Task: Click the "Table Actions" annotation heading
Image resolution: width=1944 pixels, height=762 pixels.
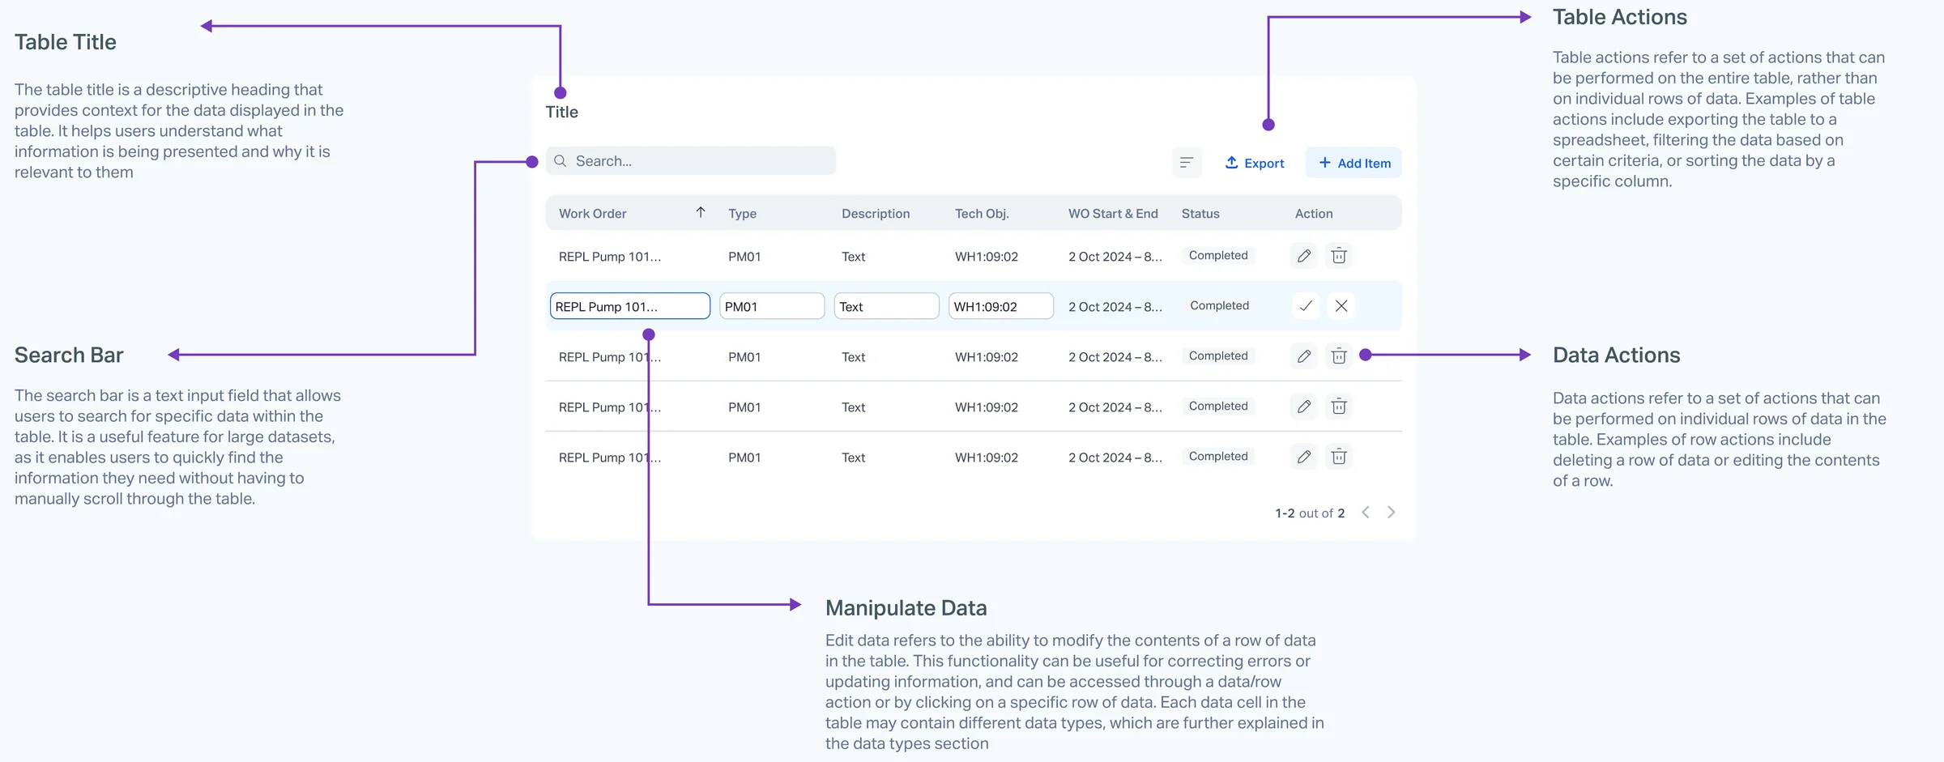Action: [x=1620, y=17]
